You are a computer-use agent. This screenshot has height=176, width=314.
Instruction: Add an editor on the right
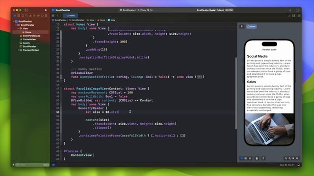(x=299, y=16)
